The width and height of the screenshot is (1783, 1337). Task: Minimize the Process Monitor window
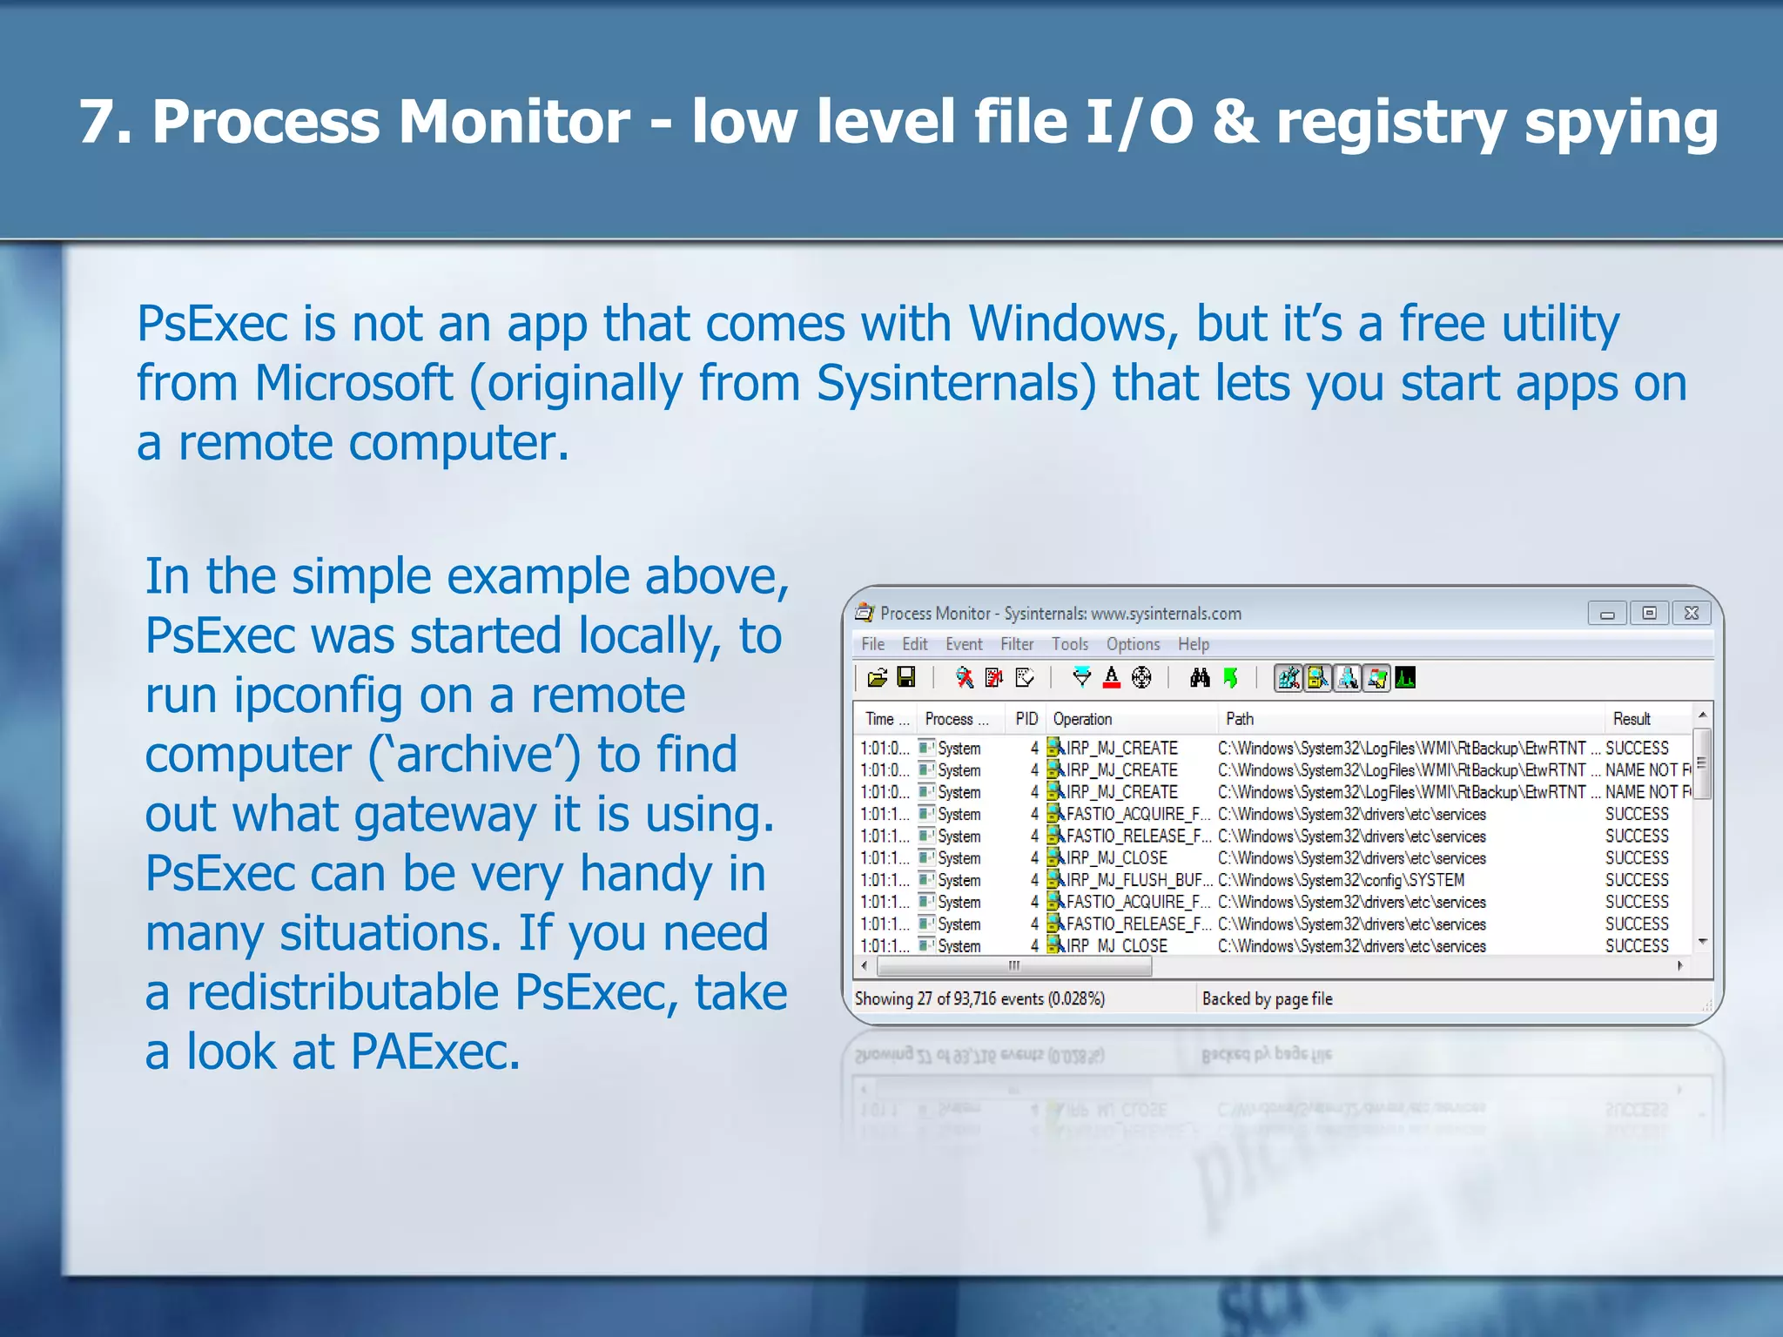[1607, 614]
